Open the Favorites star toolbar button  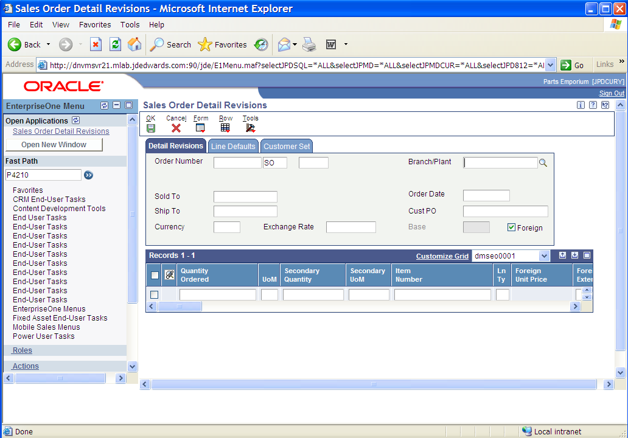point(222,44)
